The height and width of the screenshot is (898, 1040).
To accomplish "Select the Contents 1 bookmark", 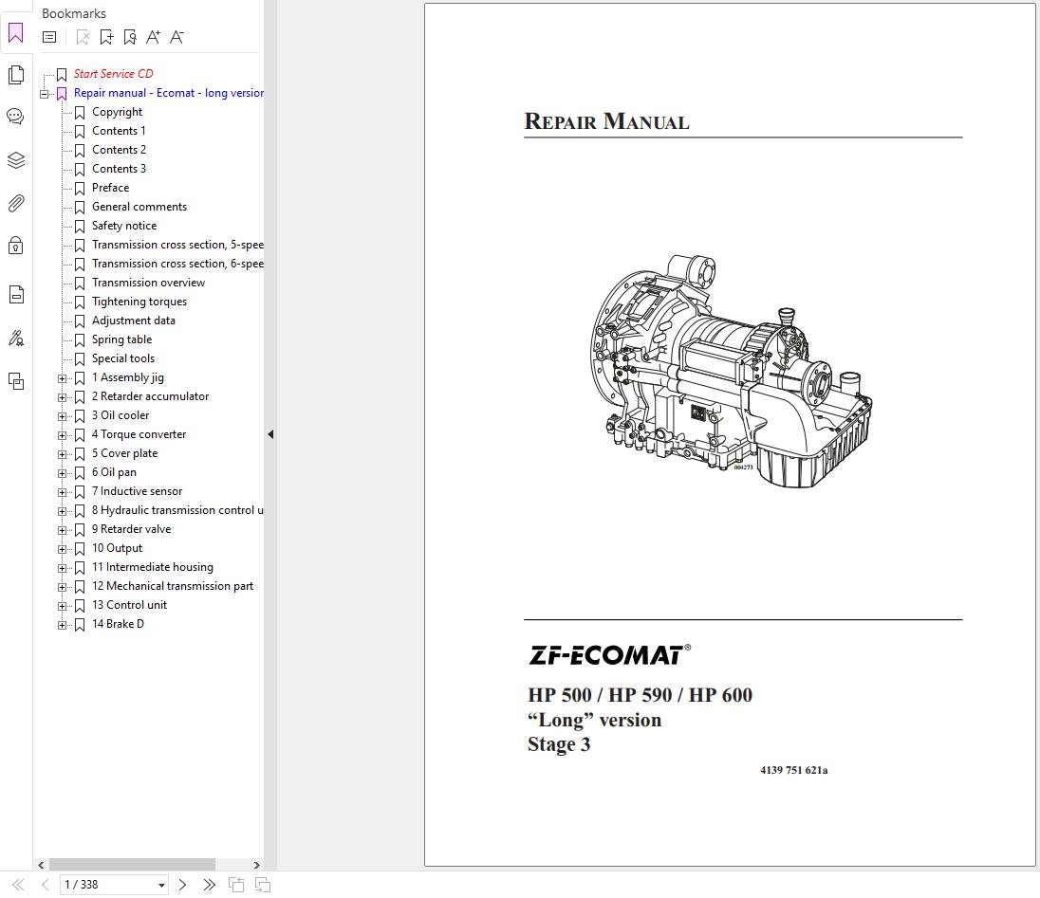I will coord(119,131).
